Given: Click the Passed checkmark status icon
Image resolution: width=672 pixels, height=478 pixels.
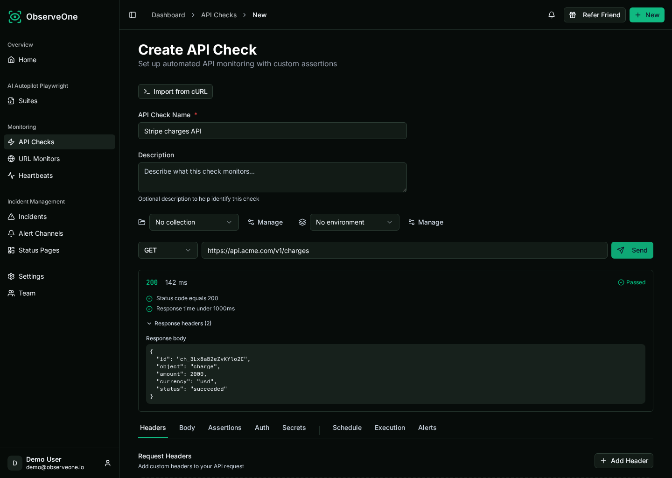Looking at the screenshot, I should click(621, 282).
